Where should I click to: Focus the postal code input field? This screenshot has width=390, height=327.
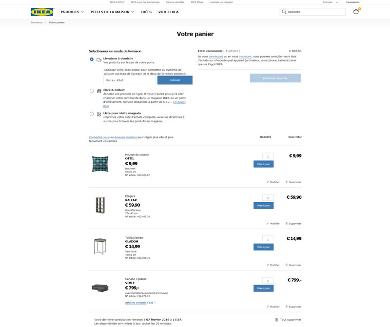pos(130,80)
